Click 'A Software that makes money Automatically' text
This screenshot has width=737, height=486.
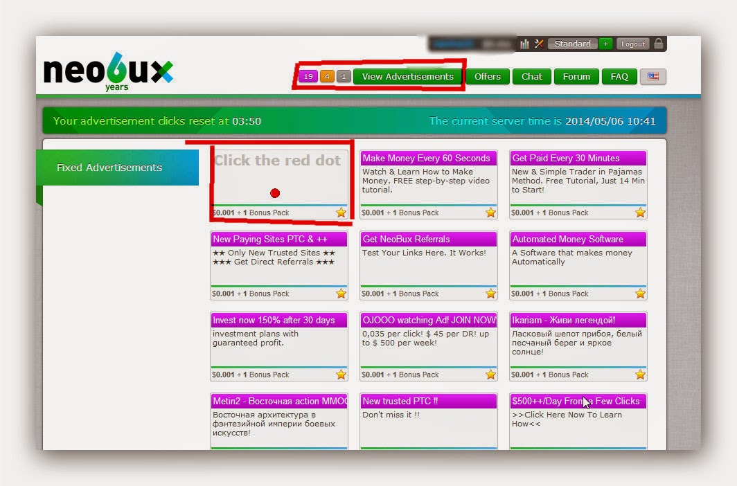(572, 258)
